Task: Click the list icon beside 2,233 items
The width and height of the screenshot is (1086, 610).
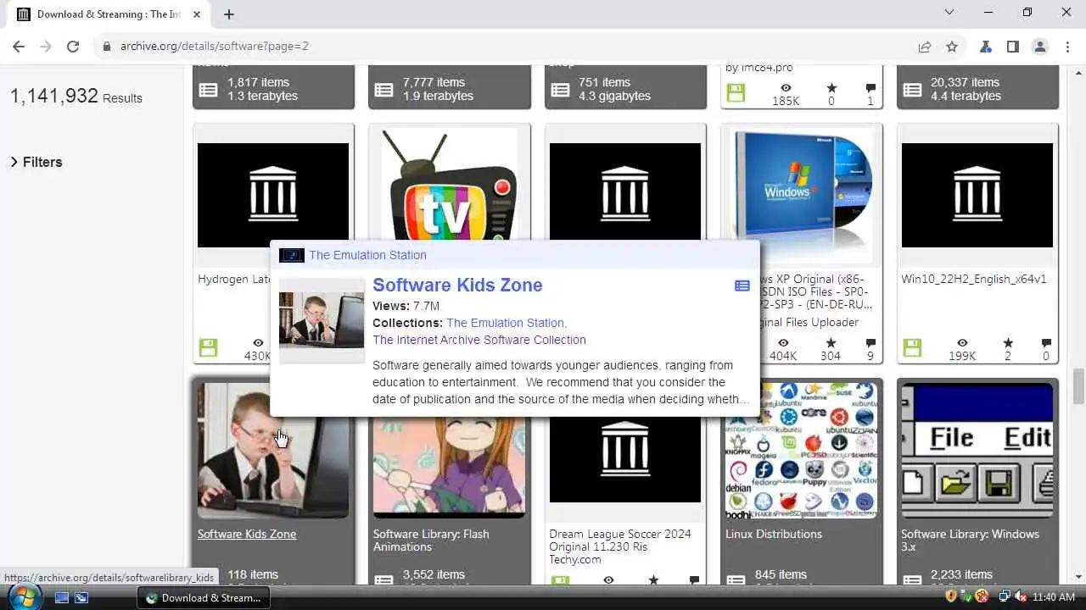Action: click(912, 581)
